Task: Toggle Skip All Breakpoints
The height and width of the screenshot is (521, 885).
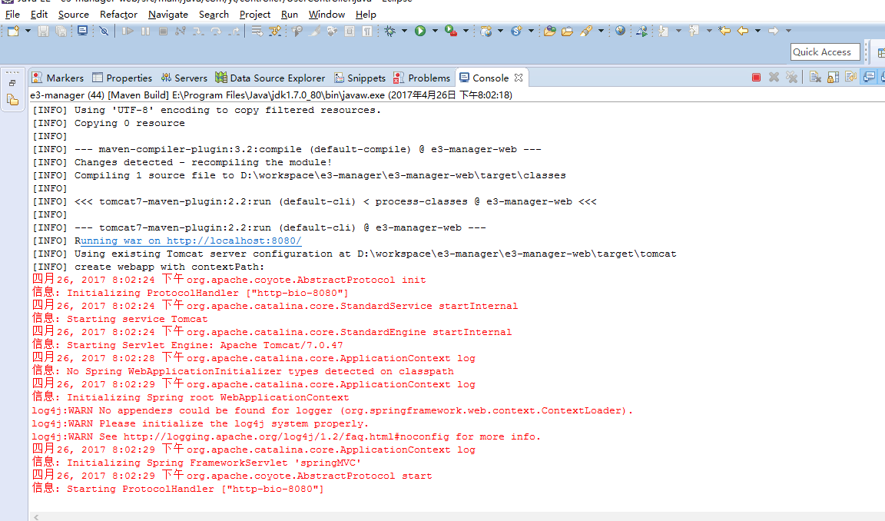Action: click(104, 31)
